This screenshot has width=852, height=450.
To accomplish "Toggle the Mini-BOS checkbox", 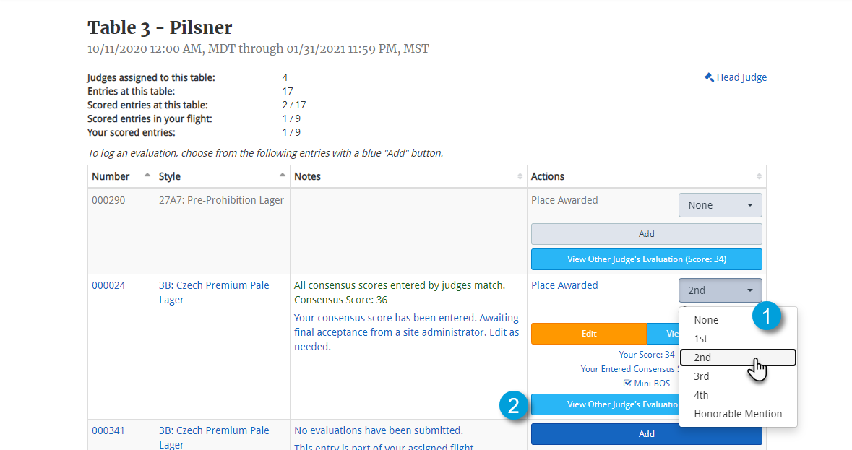I will click(627, 384).
